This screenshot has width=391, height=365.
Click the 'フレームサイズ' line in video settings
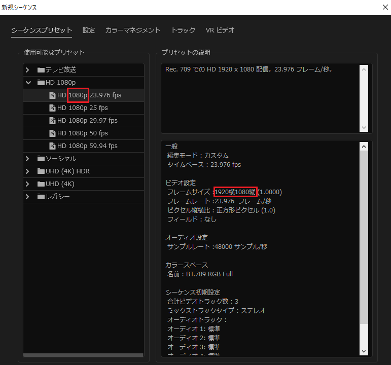click(x=225, y=192)
